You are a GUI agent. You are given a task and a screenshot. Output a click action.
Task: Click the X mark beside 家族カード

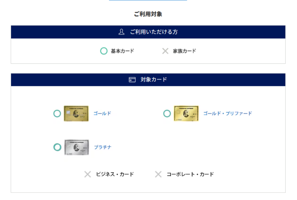pos(165,51)
